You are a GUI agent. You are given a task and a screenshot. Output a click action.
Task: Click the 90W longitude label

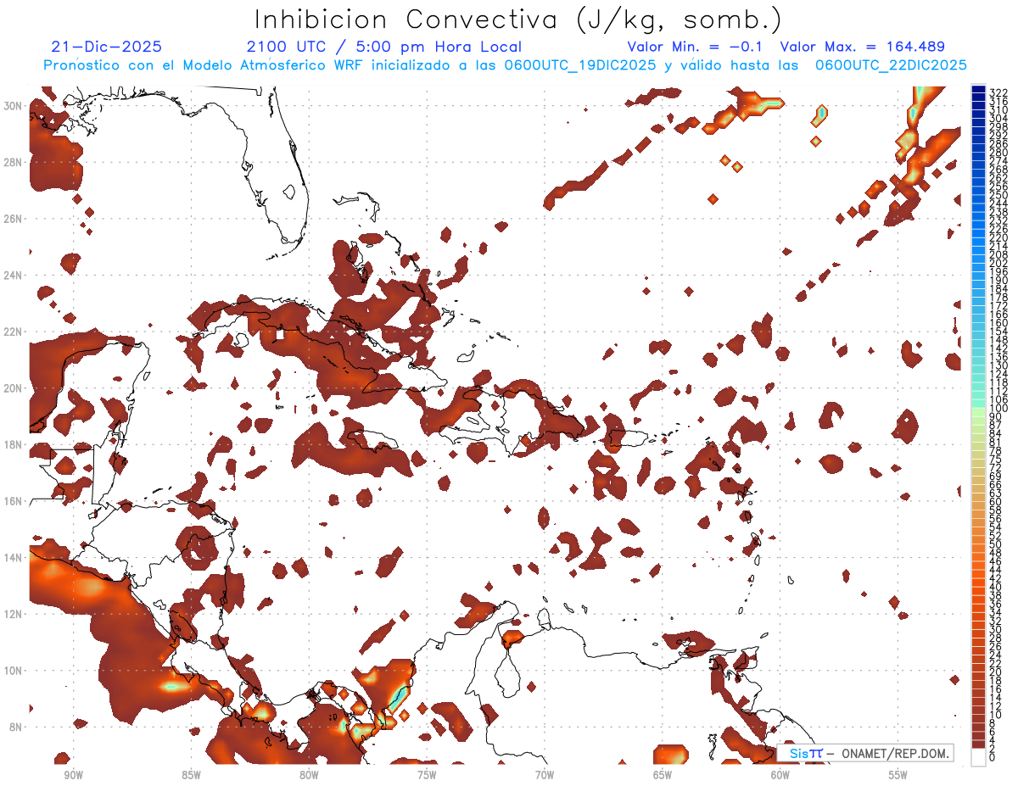click(x=73, y=775)
